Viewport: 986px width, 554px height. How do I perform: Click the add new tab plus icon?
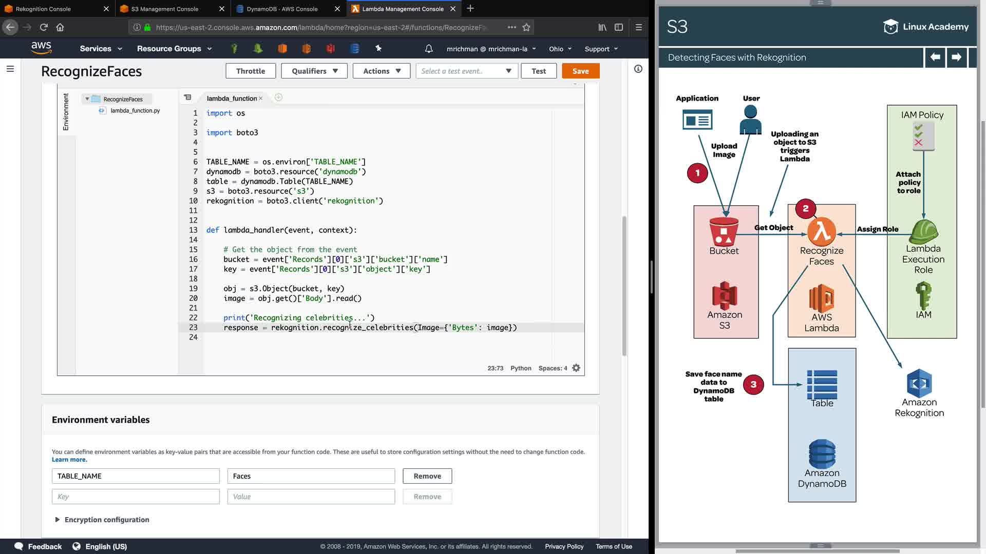tap(470, 9)
